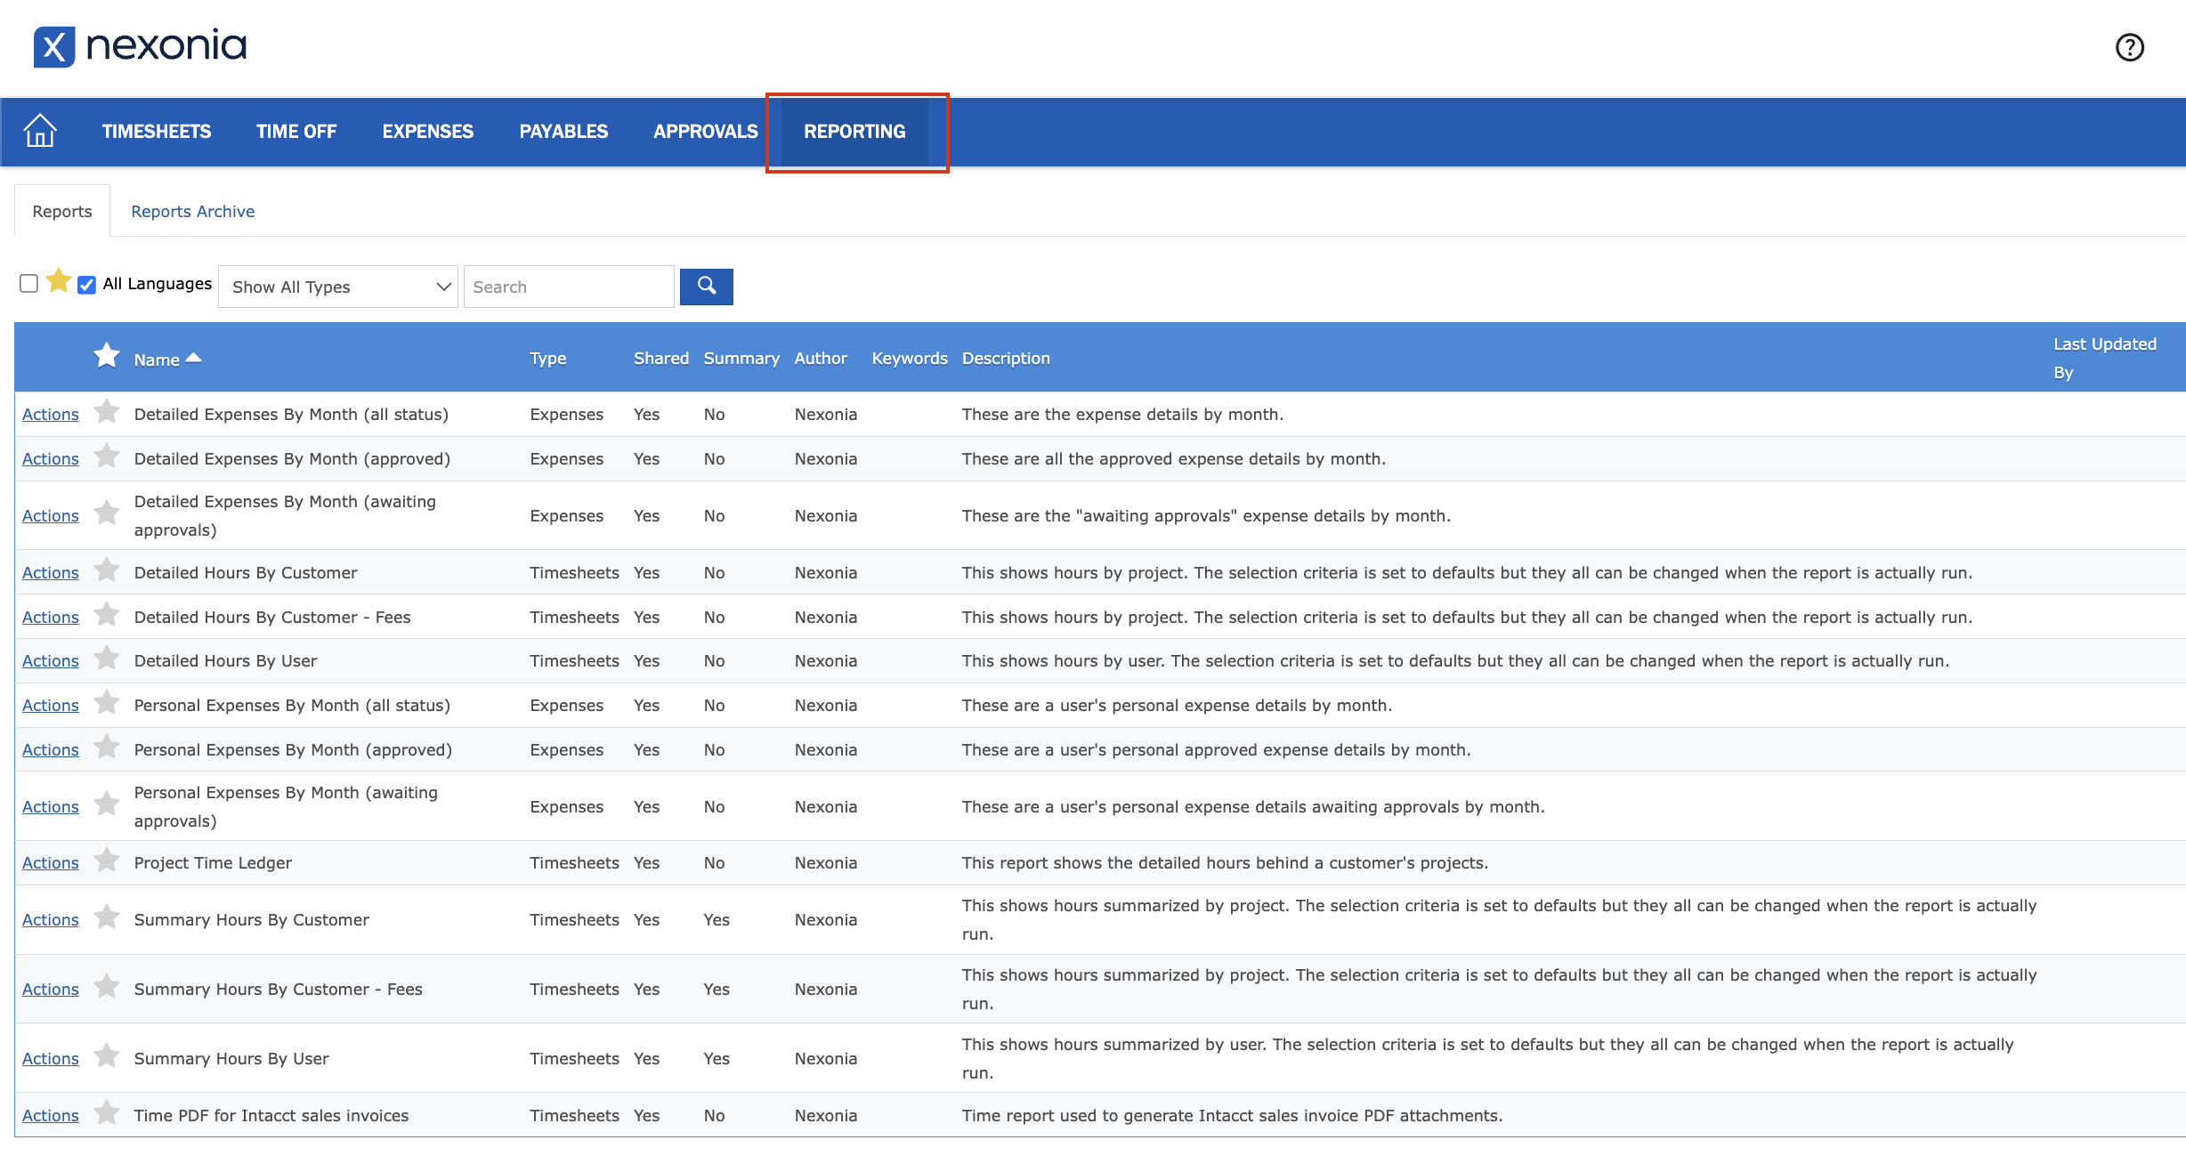The width and height of the screenshot is (2186, 1164).
Task: Sort by the Type column header
Action: (548, 359)
